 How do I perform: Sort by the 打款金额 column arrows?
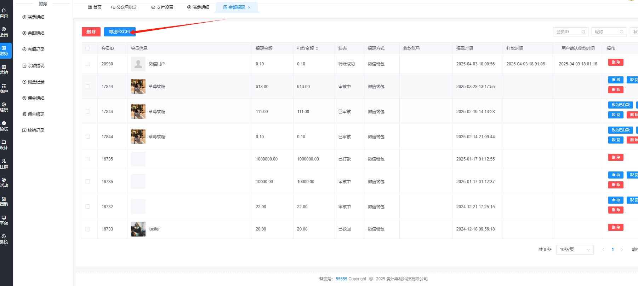[x=317, y=48]
